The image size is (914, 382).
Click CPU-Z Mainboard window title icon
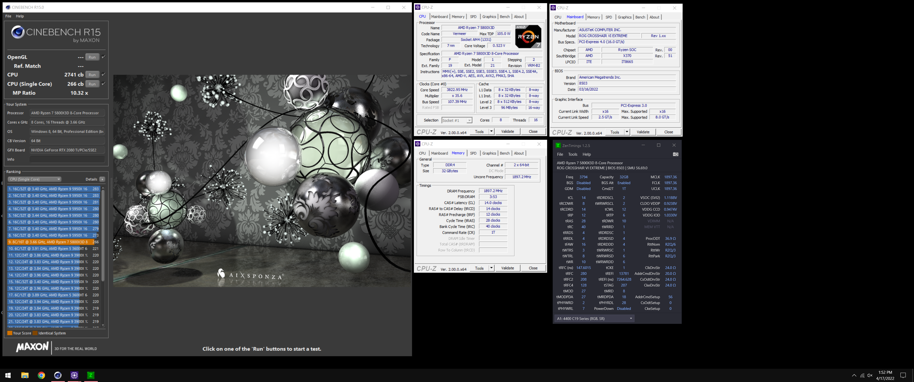point(553,8)
